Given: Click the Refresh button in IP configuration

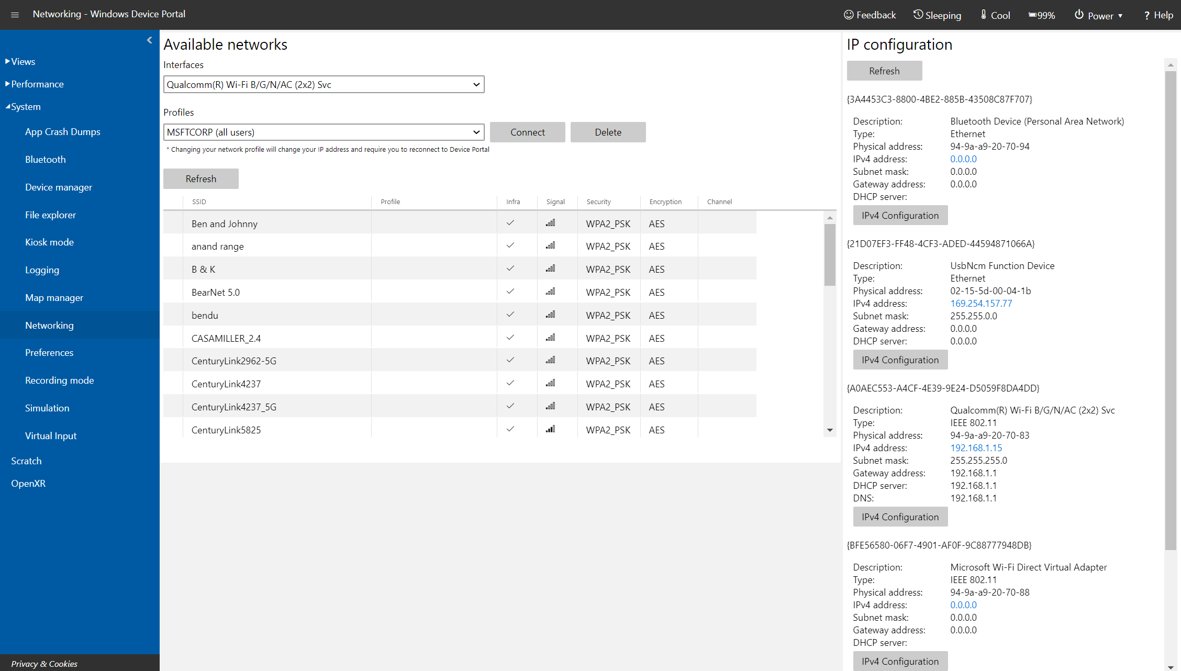Looking at the screenshot, I should (884, 71).
